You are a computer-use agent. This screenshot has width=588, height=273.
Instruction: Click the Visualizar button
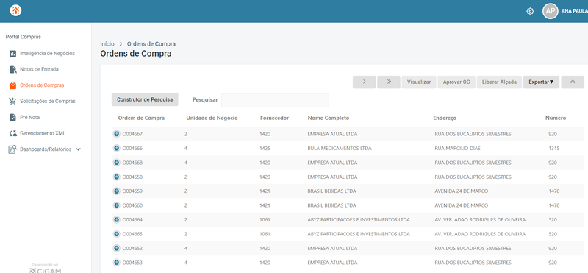tap(419, 82)
